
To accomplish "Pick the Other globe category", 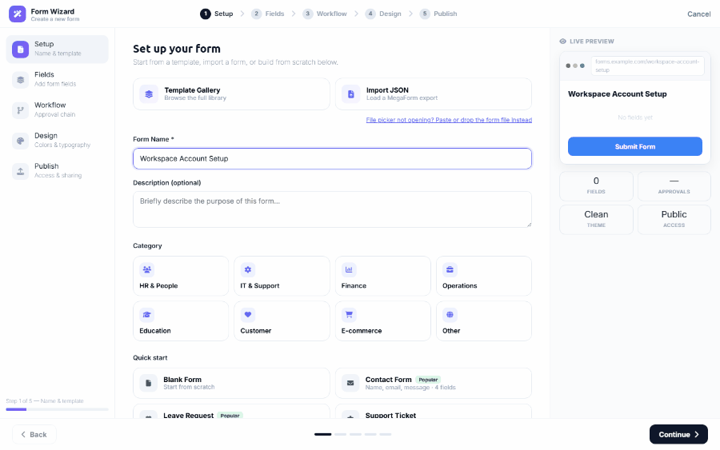I will tap(484, 321).
